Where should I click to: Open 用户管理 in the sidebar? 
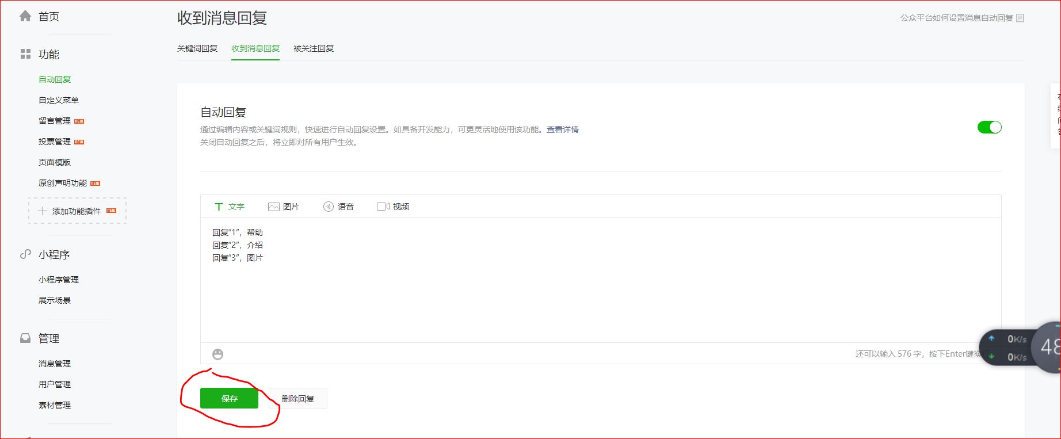coord(55,384)
